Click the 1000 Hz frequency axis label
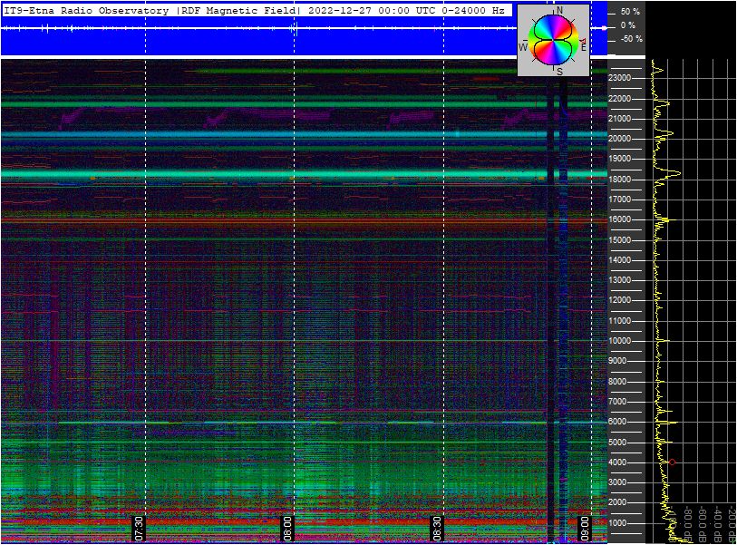The image size is (737, 545). (620, 523)
